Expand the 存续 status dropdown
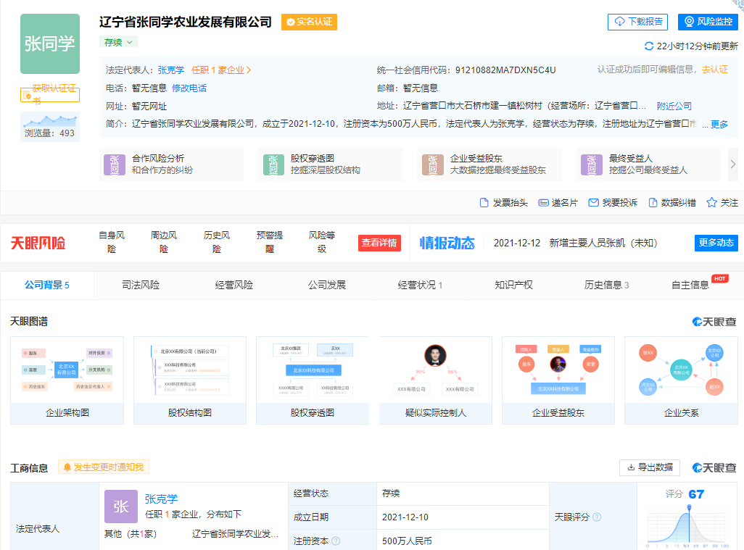The width and height of the screenshot is (744, 550). (x=119, y=42)
